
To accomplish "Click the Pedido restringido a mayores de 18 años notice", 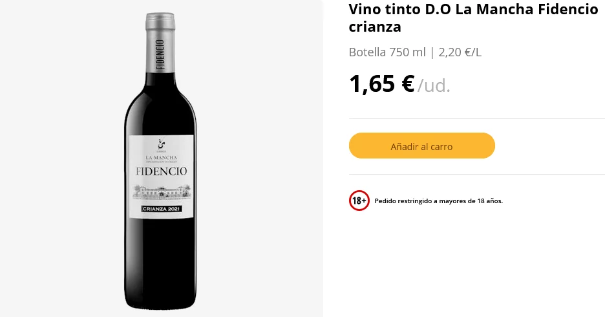I will (x=438, y=201).
